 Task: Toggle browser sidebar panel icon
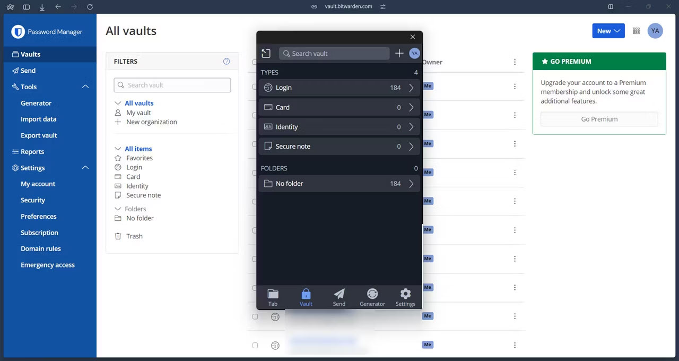(x=26, y=7)
